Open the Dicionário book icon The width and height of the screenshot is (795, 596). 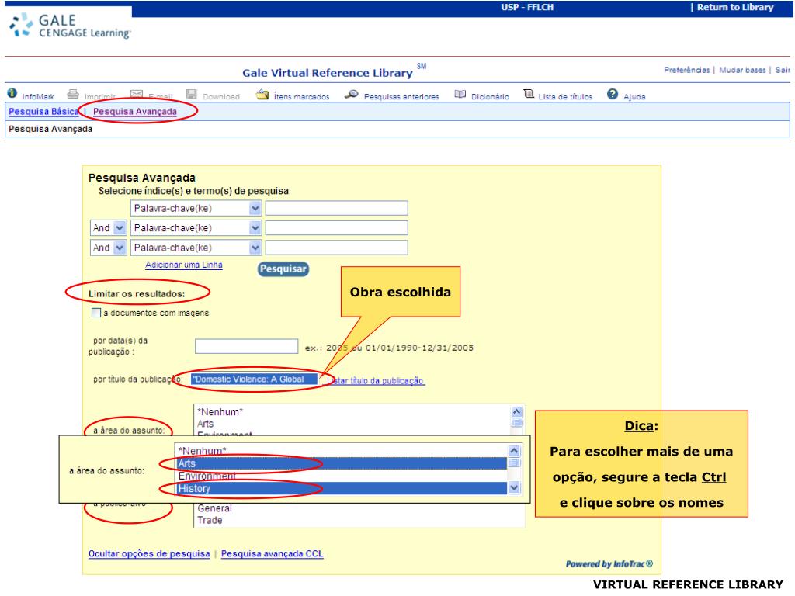[460, 94]
